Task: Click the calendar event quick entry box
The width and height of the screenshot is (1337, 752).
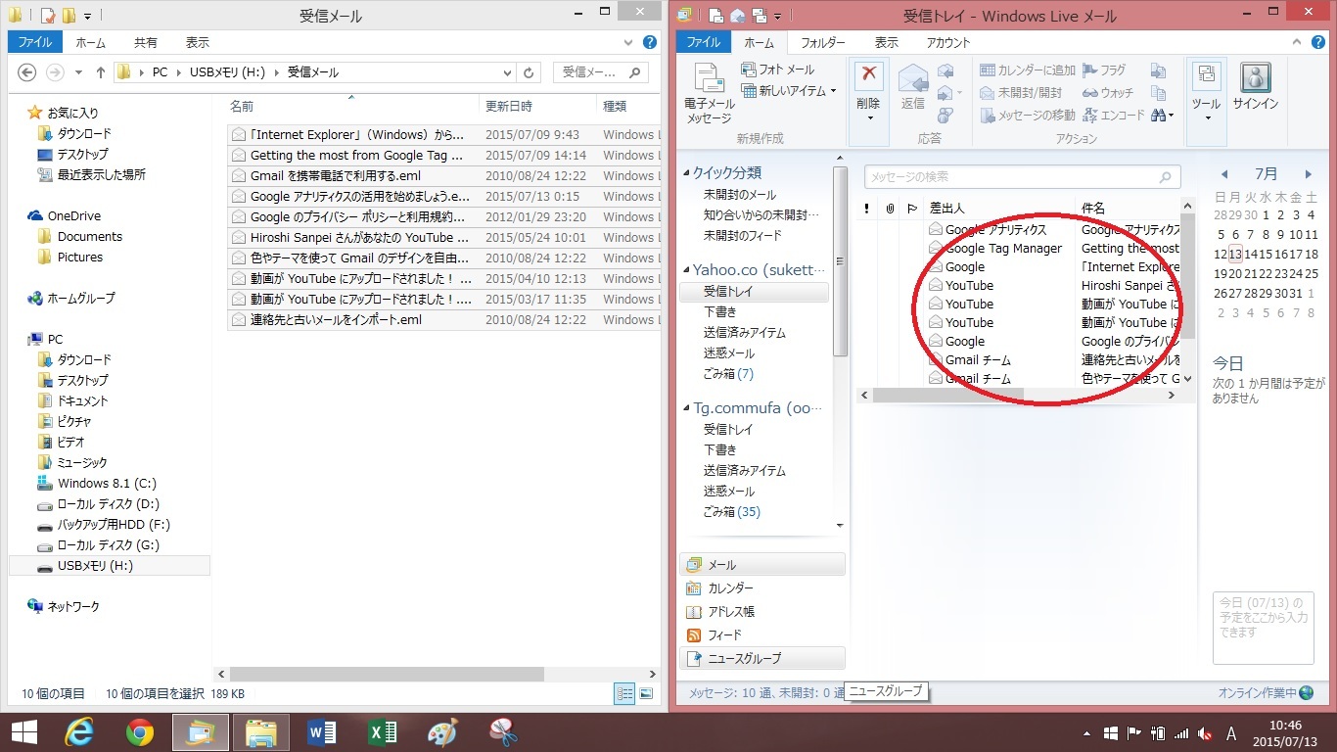Action: tap(1263, 628)
